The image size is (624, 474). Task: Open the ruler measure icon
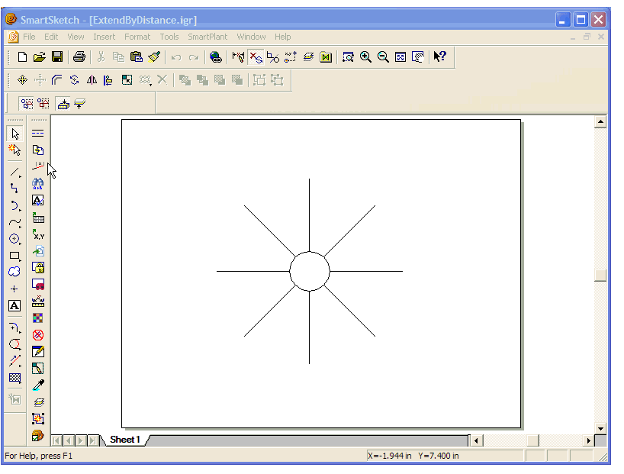tap(38, 301)
